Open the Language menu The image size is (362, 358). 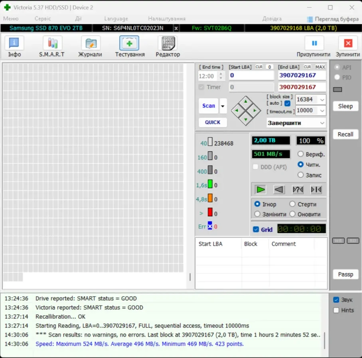pos(116,19)
